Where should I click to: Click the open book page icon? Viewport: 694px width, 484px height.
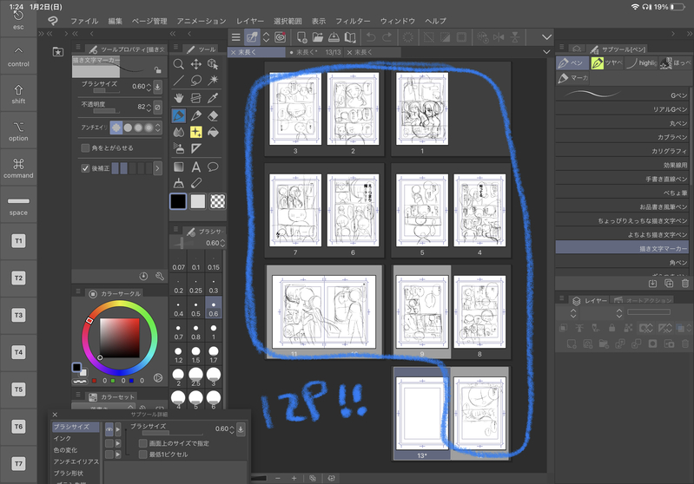350,37
